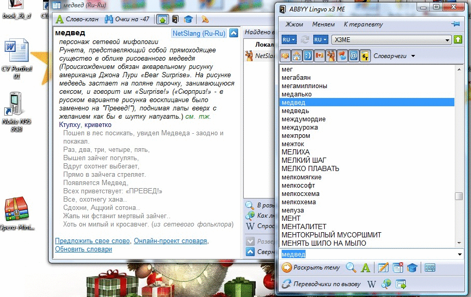The height and width of the screenshot is (297, 471).
Task: Open the source language RU dropdown
Action: (288, 39)
